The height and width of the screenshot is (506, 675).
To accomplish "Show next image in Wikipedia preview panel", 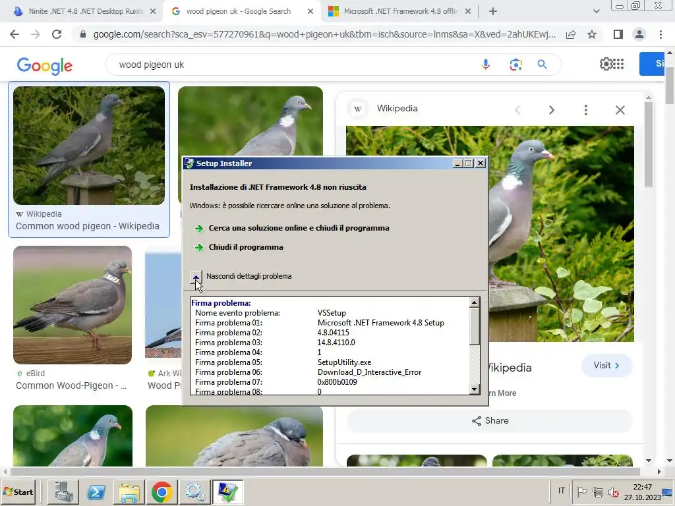I will point(552,110).
